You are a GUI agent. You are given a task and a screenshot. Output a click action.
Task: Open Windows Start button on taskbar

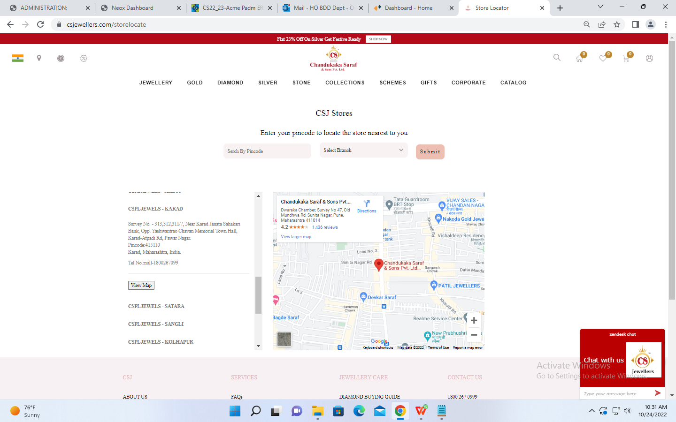click(235, 411)
